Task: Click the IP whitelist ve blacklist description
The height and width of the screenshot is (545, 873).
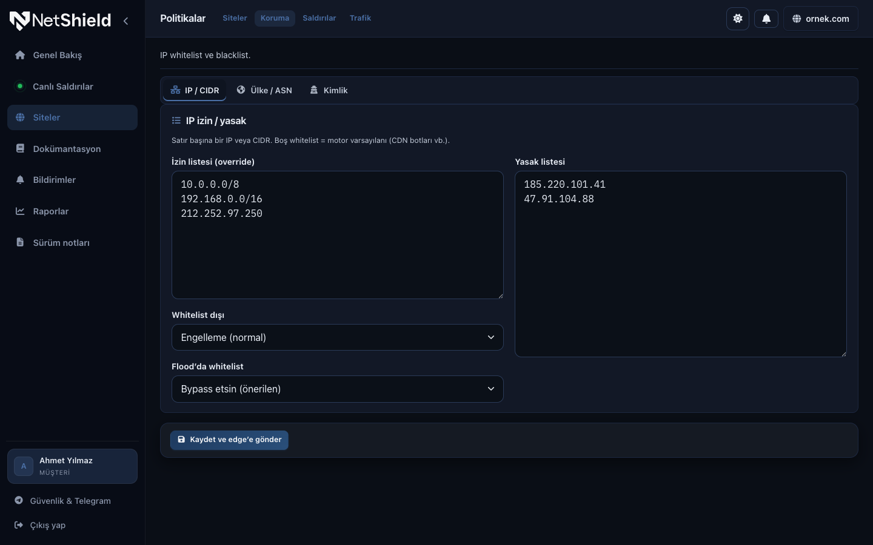Action: click(205, 55)
